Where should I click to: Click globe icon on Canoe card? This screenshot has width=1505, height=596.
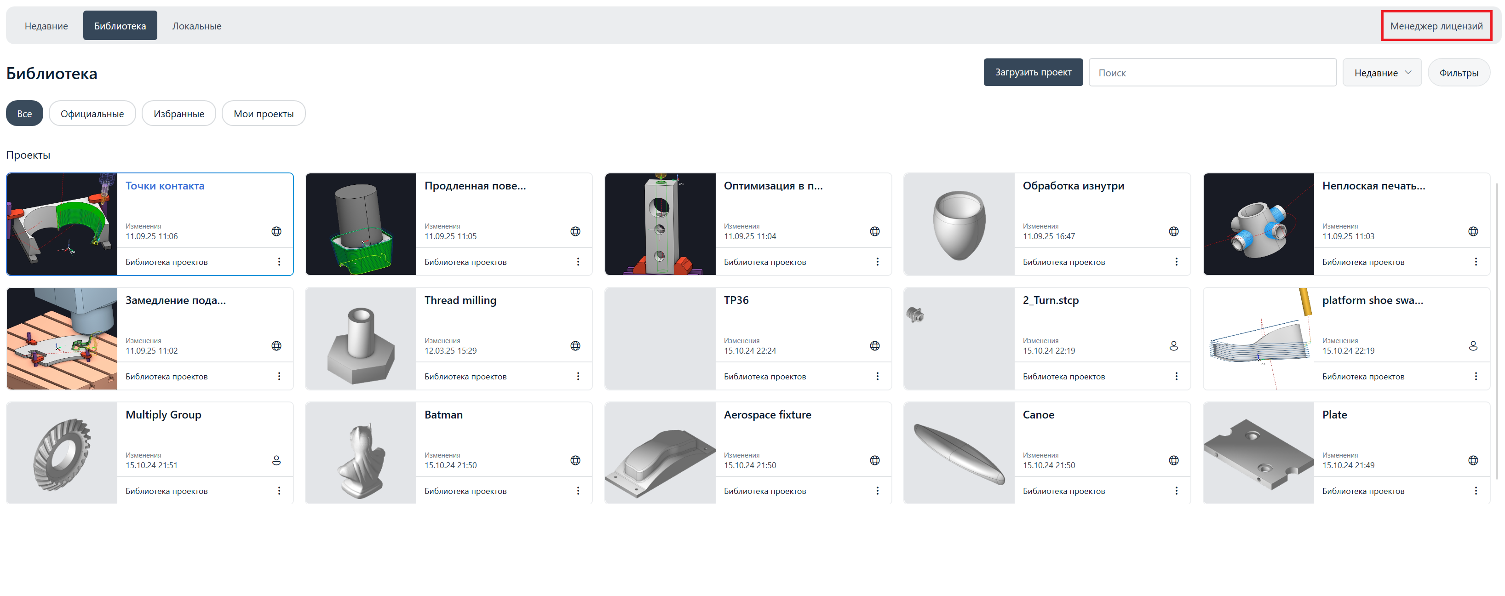coord(1173,460)
